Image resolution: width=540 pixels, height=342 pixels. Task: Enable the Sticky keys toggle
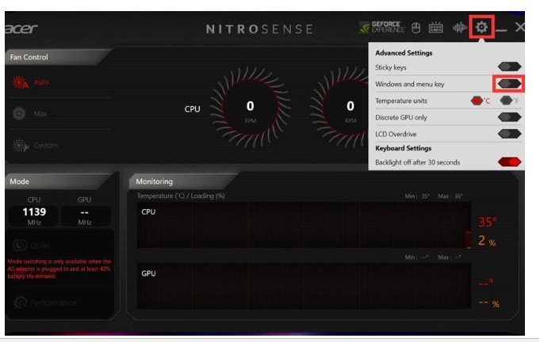509,67
